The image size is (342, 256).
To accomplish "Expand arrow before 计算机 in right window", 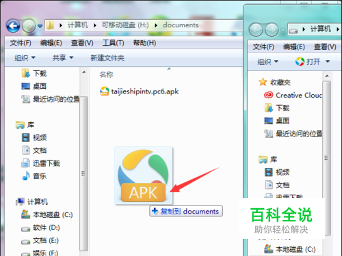I will pyautogui.click(x=304, y=29).
